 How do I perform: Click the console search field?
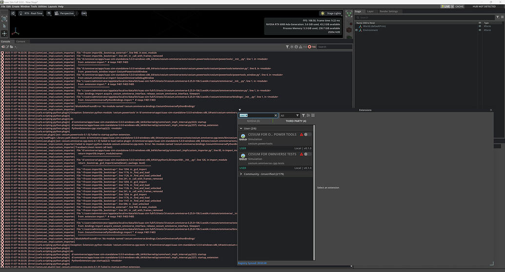click(334, 47)
